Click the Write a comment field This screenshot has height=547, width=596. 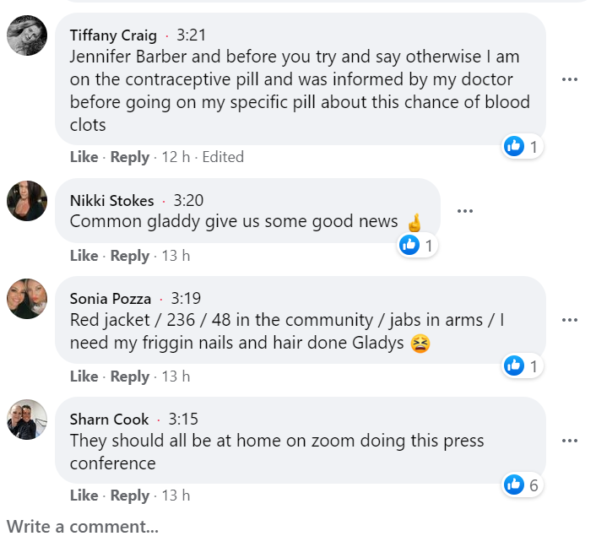[x=83, y=527]
